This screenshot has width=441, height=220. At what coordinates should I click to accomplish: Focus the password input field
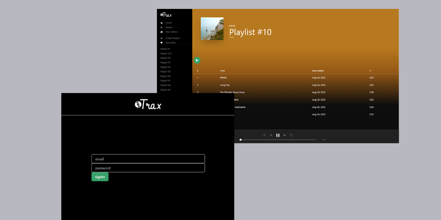click(x=148, y=168)
